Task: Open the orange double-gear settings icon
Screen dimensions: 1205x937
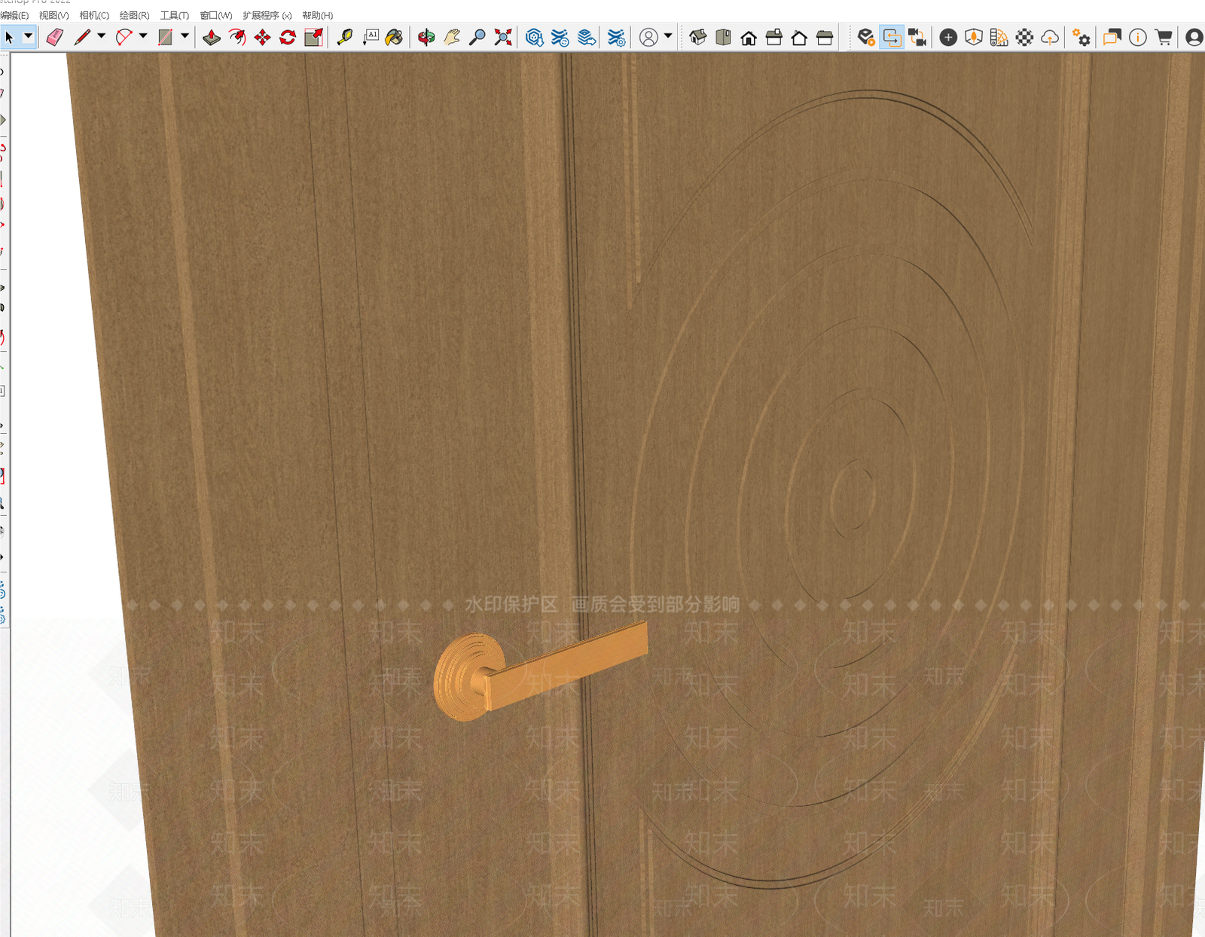Action: click(1081, 37)
